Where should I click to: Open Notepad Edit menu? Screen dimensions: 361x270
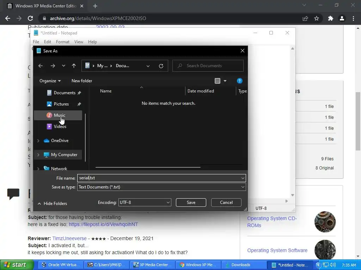pyautogui.click(x=48, y=42)
